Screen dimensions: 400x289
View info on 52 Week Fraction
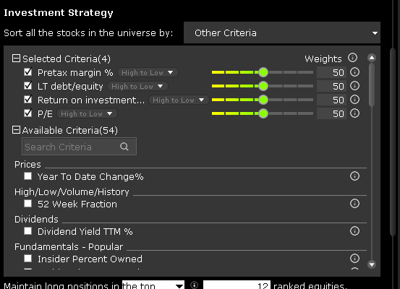coord(354,203)
